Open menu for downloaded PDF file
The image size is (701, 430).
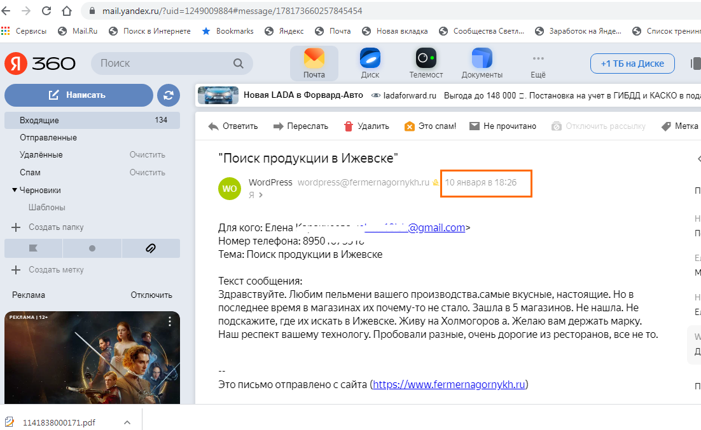pyautogui.click(x=127, y=422)
